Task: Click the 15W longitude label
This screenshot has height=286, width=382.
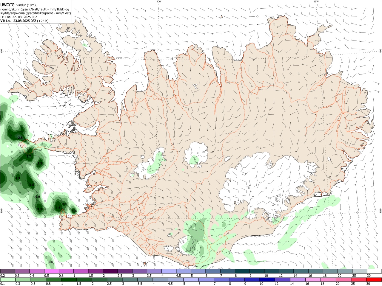Action: [316, 1]
